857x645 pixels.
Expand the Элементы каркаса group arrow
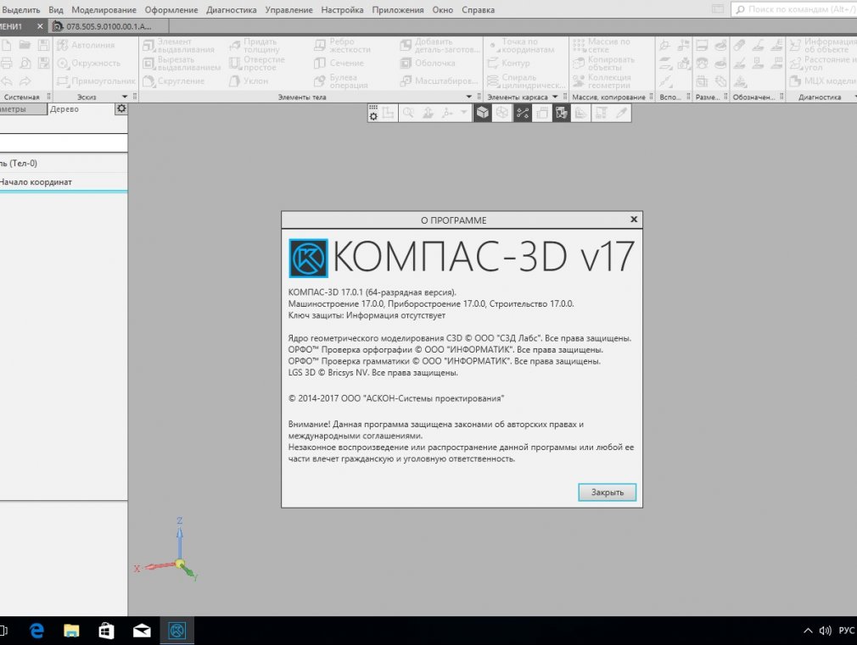click(x=555, y=97)
